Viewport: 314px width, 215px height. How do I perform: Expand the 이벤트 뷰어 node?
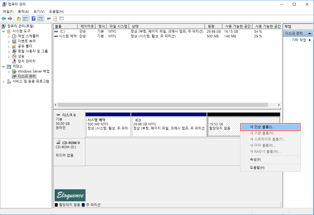click(9, 41)
